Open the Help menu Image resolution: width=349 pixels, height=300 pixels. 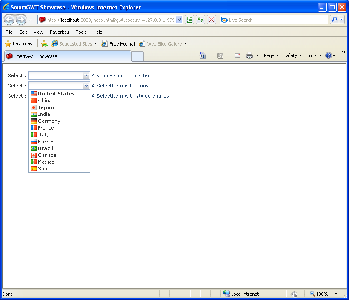98,32
